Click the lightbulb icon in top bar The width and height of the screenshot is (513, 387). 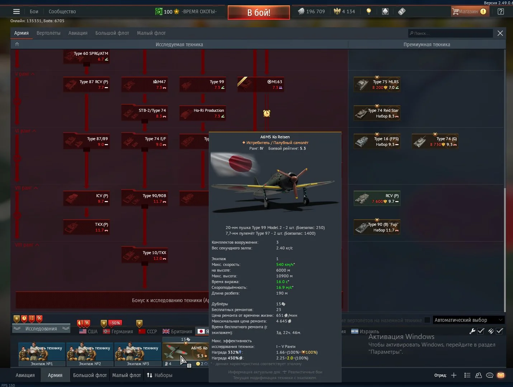point(368,11)
